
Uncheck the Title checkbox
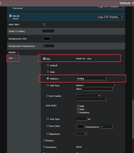click(x=44, y=59)
